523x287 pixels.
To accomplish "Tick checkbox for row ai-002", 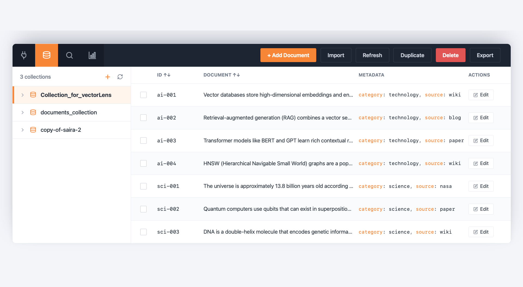I will tap(143, 118).
